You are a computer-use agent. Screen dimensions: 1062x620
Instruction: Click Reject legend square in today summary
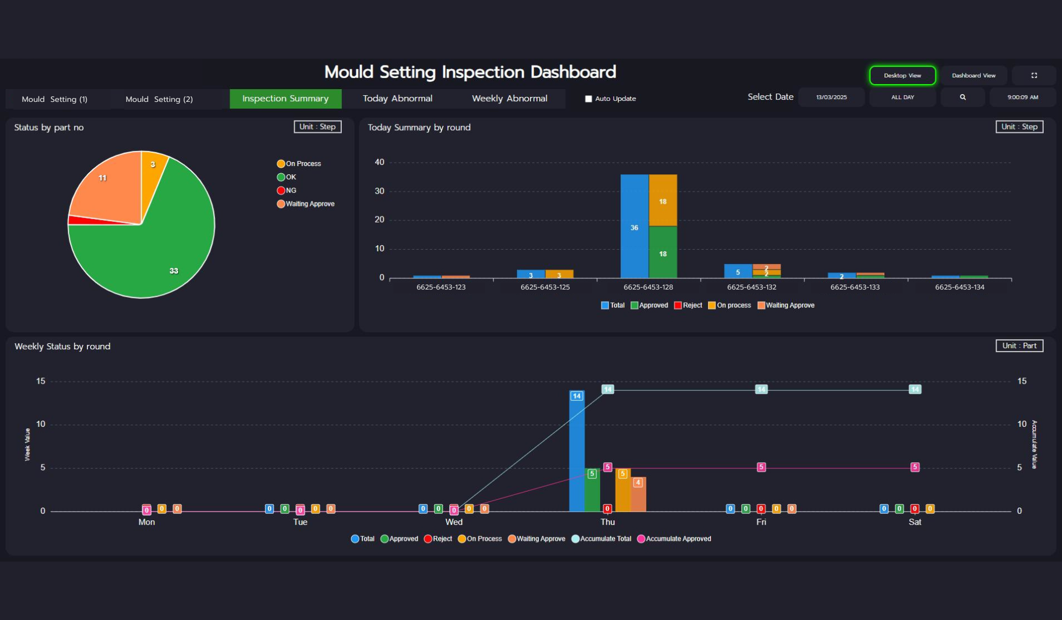pyautogui.click(x=678, y=306)
